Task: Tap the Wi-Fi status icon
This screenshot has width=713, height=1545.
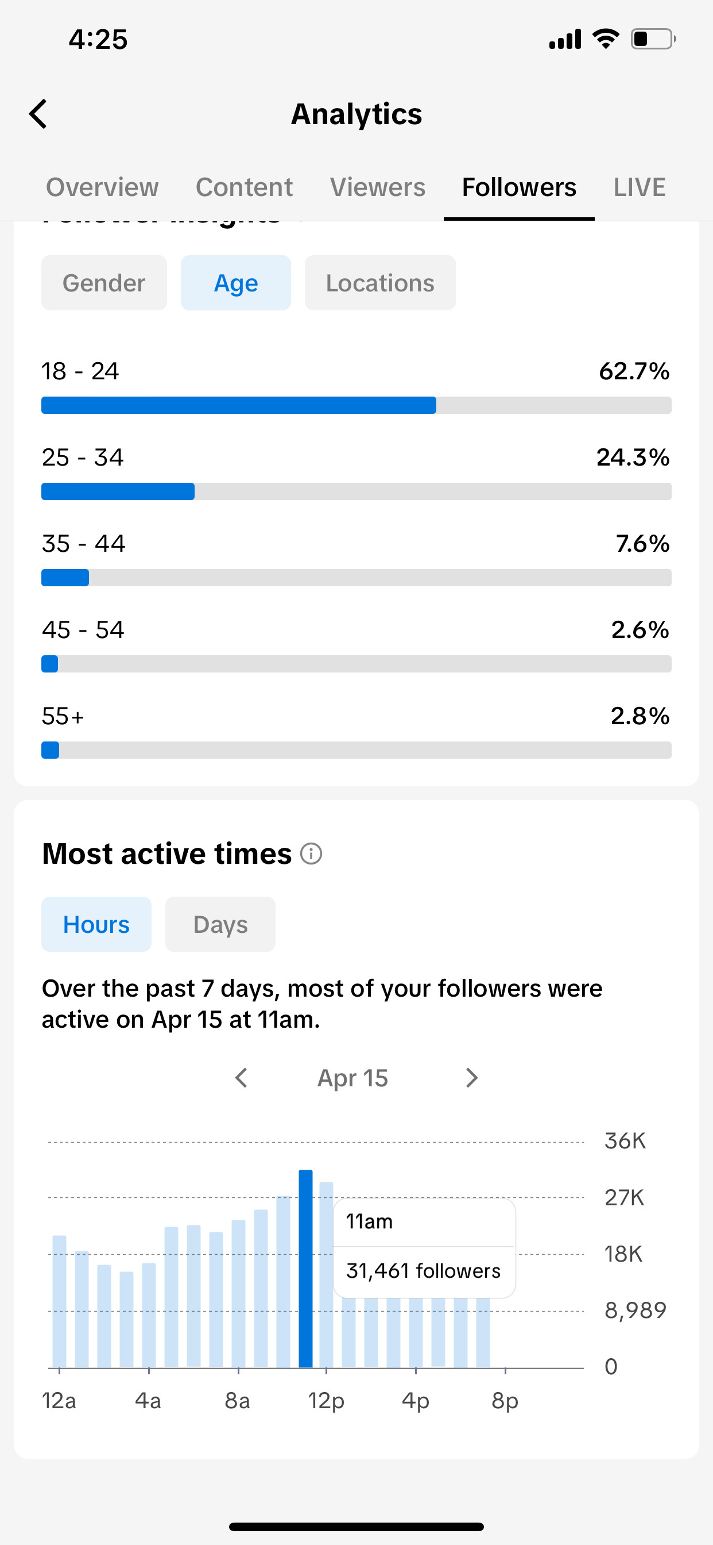Action: coord(606,39)
